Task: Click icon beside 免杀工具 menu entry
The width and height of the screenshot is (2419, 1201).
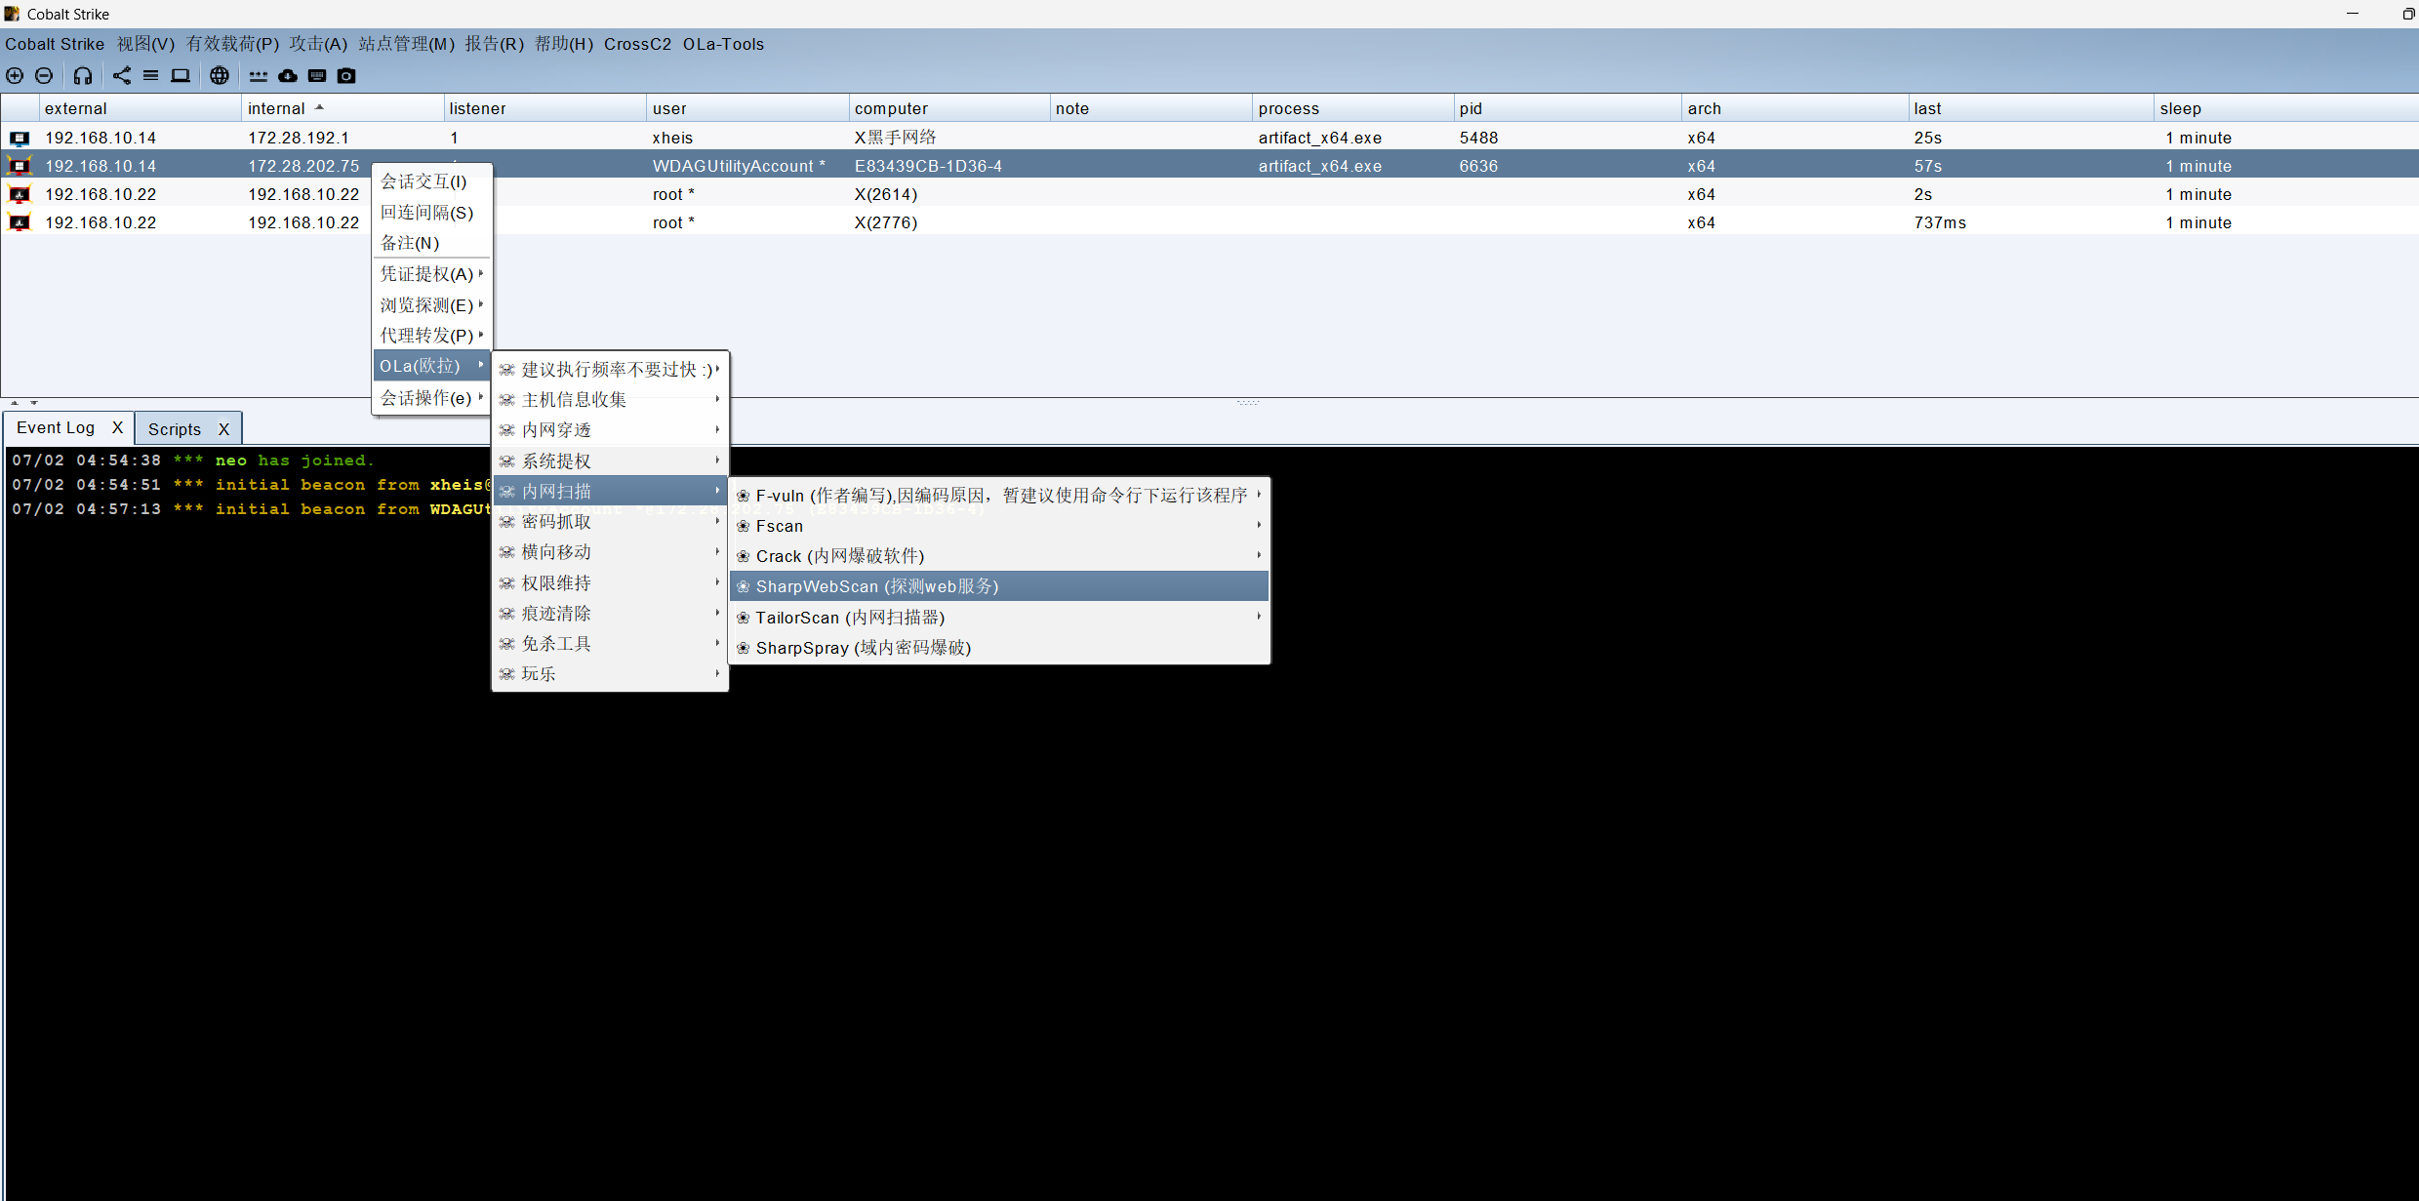Action: (506, 644)
